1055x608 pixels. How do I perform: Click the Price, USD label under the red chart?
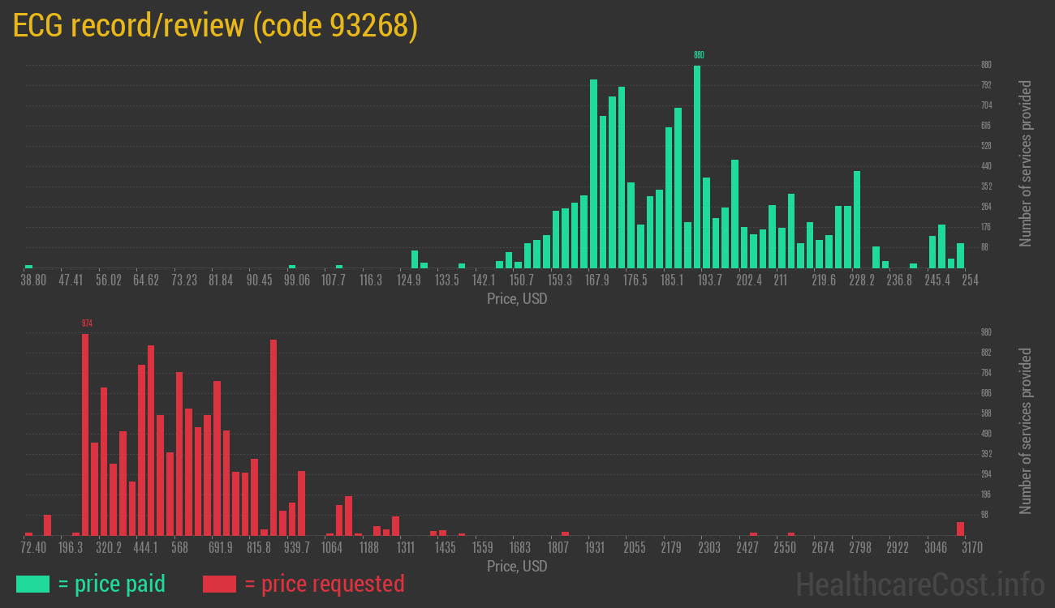(x=518, y=567)
